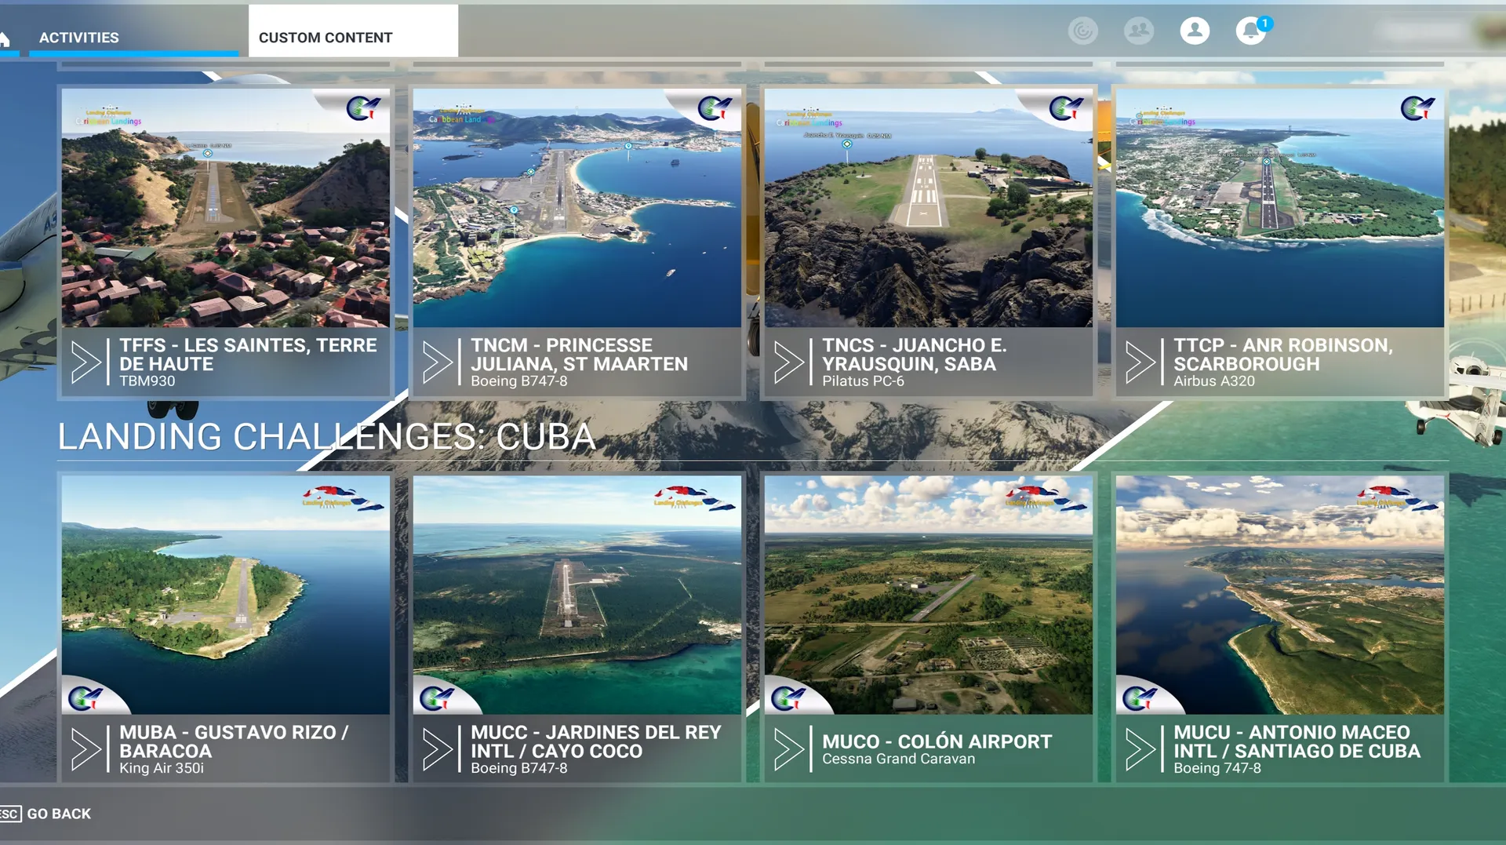The width and height of the screenshot is (1506, 845).
Task: Click the ESC Go Back button
Action: [45, 814]
